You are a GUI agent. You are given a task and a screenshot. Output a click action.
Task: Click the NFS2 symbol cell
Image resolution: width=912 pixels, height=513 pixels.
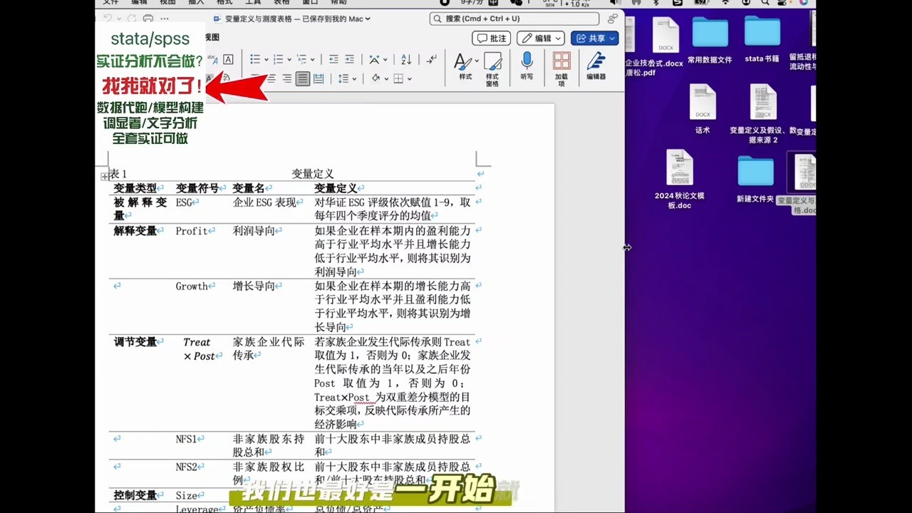[186, 467]
